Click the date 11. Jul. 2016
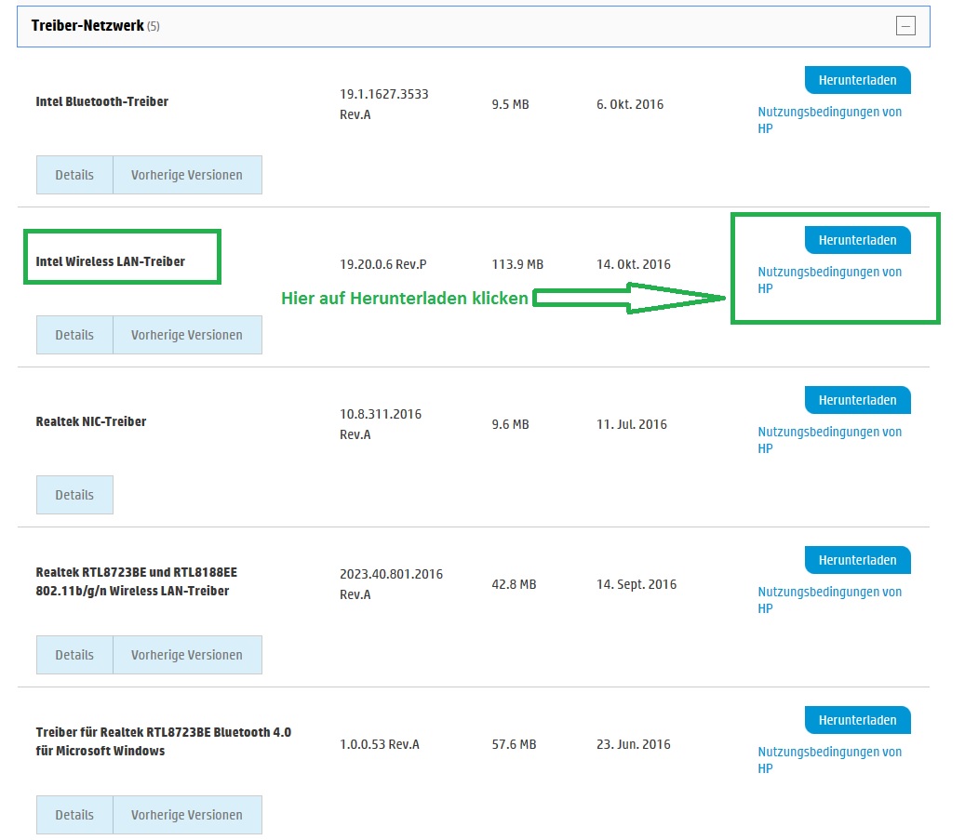Image resolution: width=965 pixels, height=840 pixels. coord(632,424)
